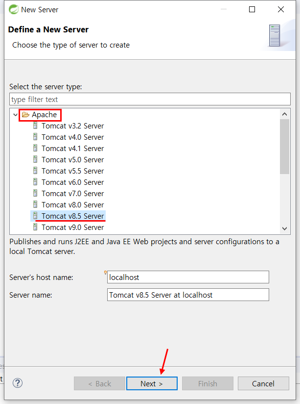Select Tomcat v5.0 Server
This screenshot has width=300, height=404.
(x=72, y=160)
